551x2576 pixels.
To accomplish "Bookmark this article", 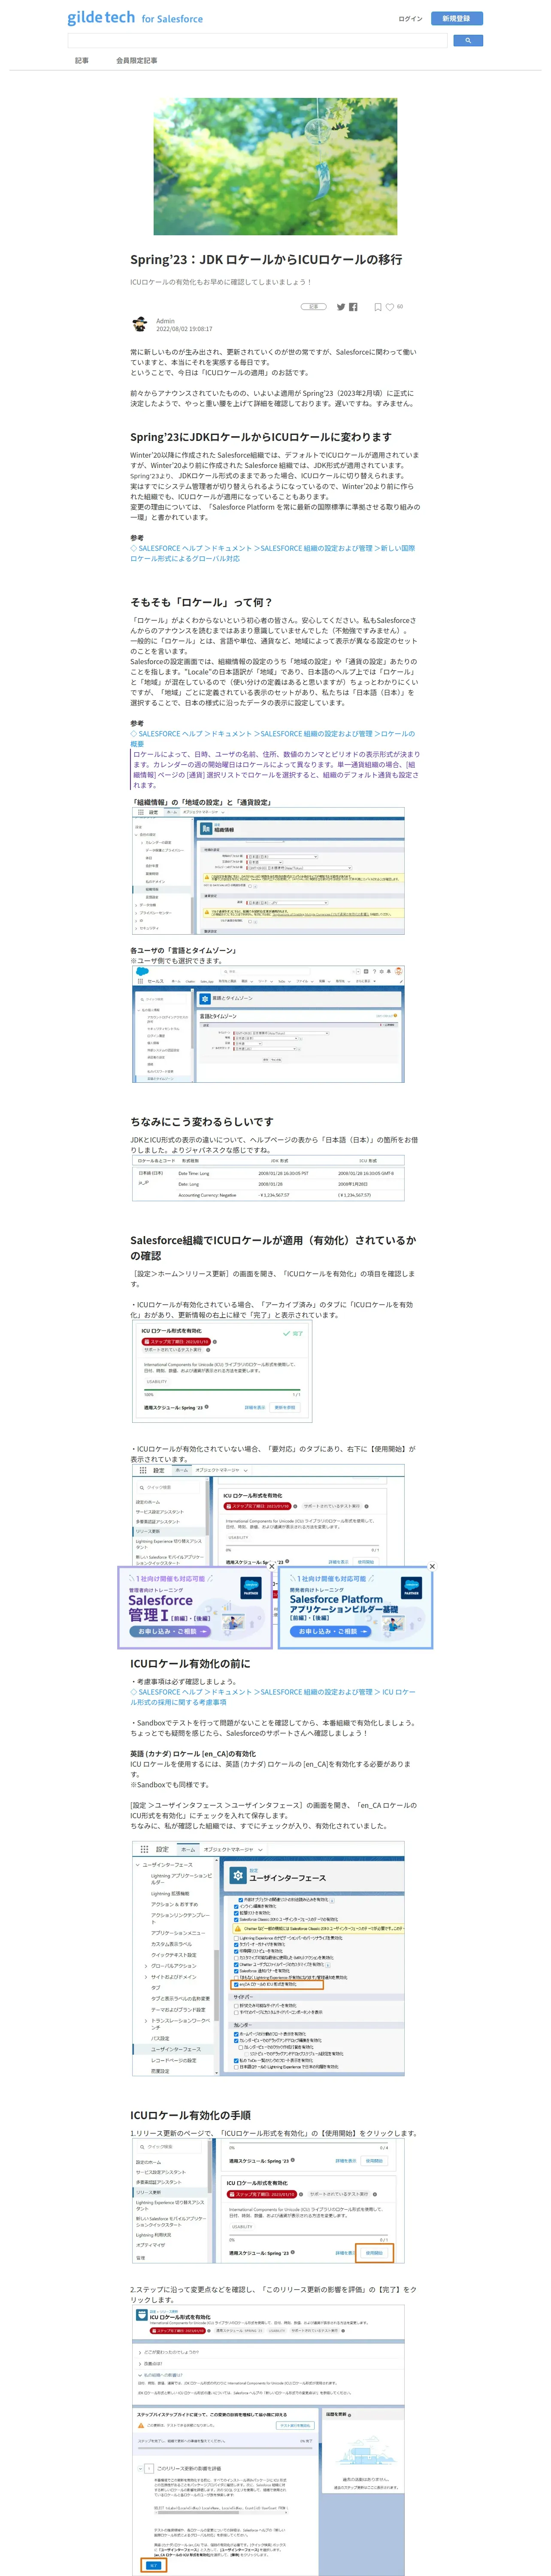I will pyautogui.click(x=378, y=307).
